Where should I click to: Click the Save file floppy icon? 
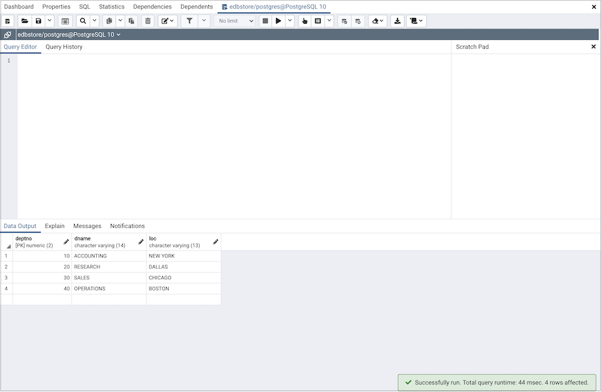(x=38, y=21)
